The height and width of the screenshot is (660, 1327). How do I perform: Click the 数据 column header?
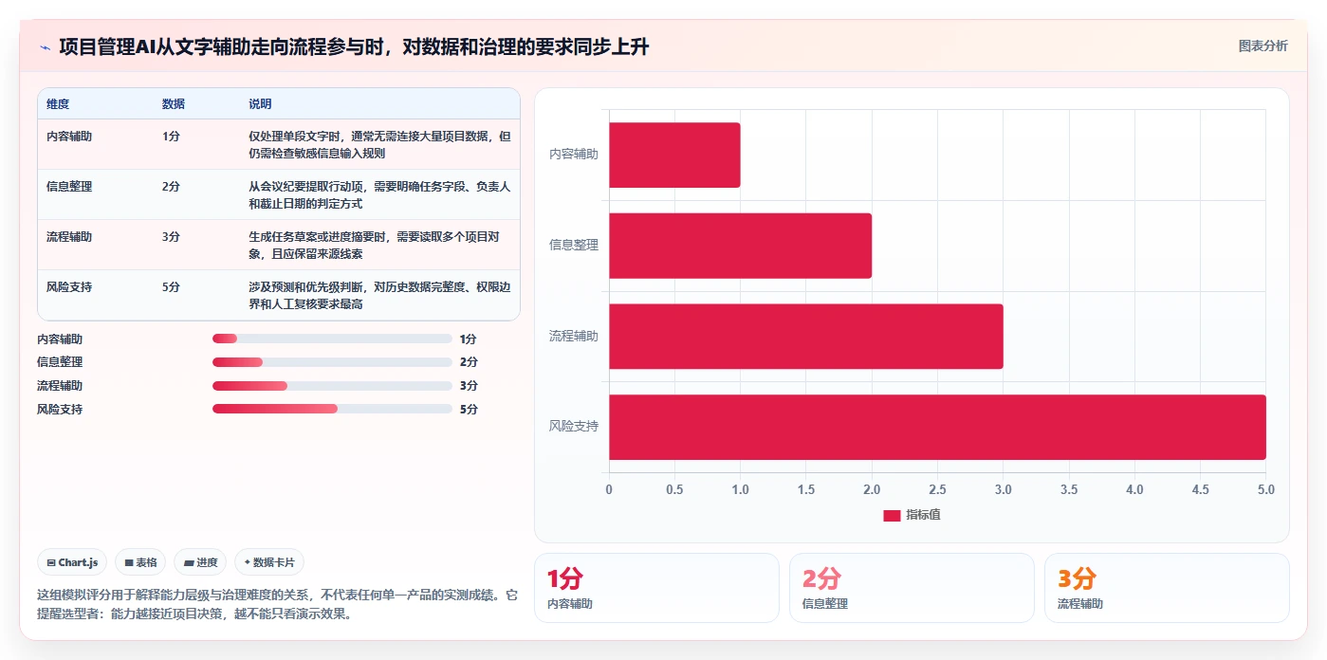point(174,103)
